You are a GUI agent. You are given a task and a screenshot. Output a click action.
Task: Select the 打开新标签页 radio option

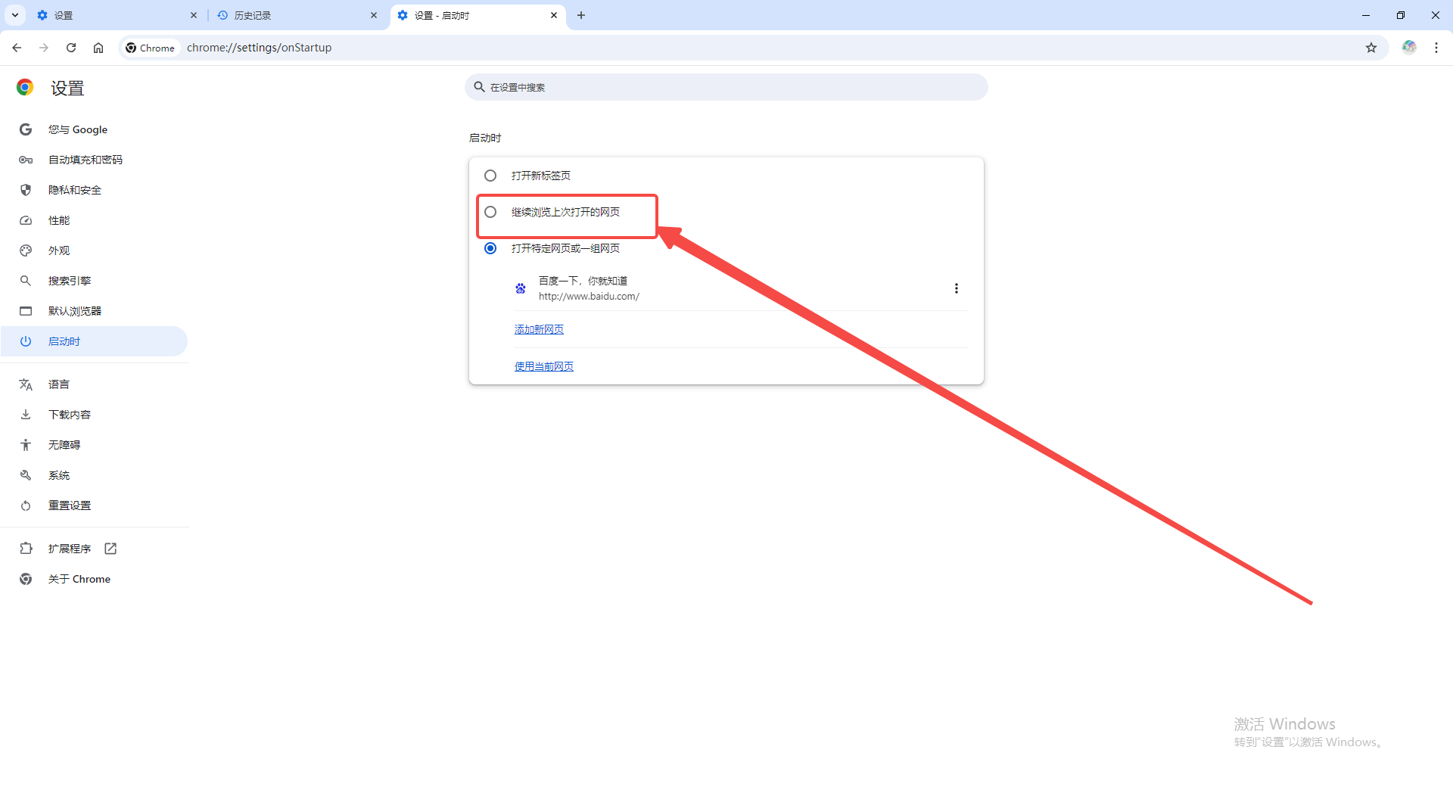[x=490, y=176]
